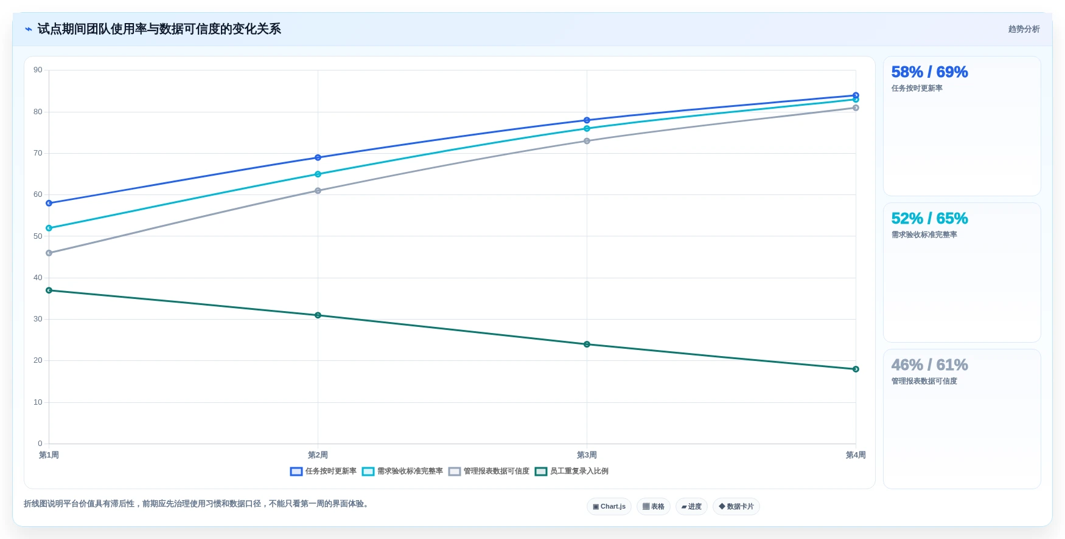Click the 员工重复录入比例 point at 第1周
The width and height of the screenshot is (1065, 539).
(49, 290)
